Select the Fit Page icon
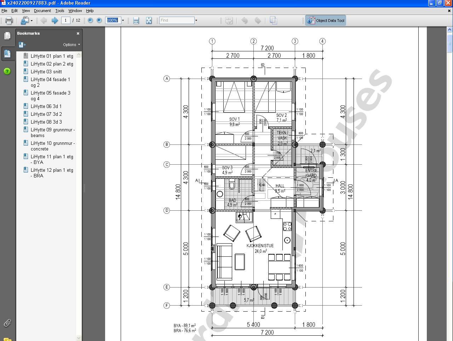Screen dimensions: 453x341 (149, 21)
